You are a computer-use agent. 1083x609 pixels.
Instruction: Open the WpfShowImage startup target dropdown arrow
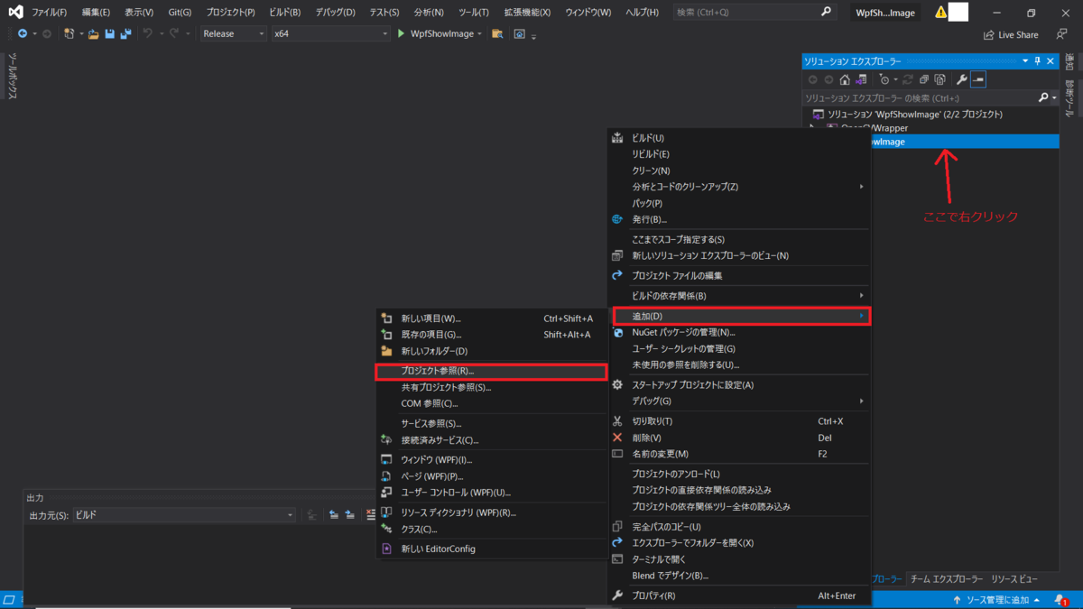pyautogui.click(x=480, y=33)
